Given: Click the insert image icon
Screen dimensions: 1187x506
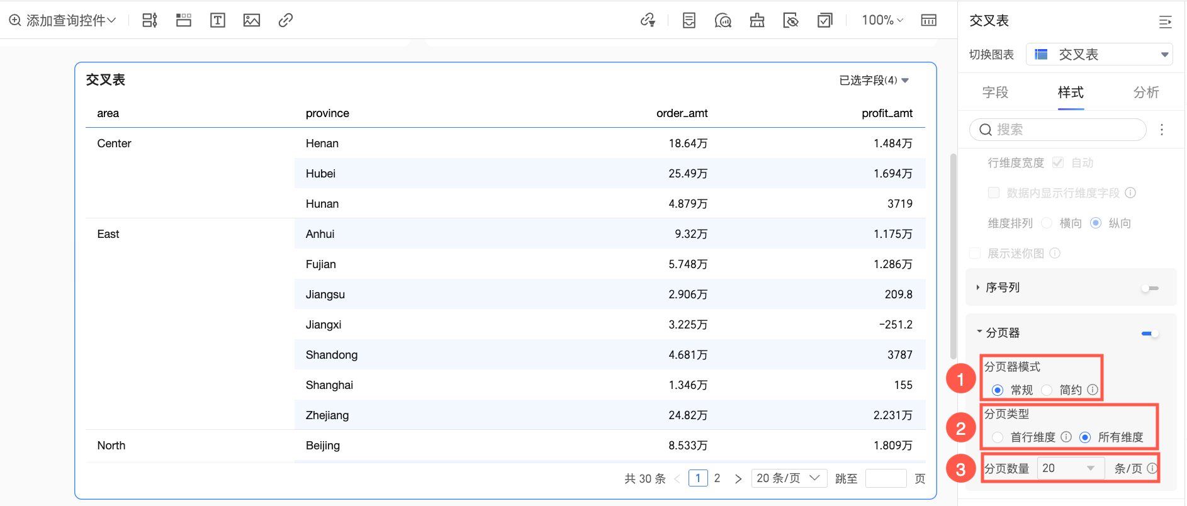Looking at the screenshot, I should point(251,20).
